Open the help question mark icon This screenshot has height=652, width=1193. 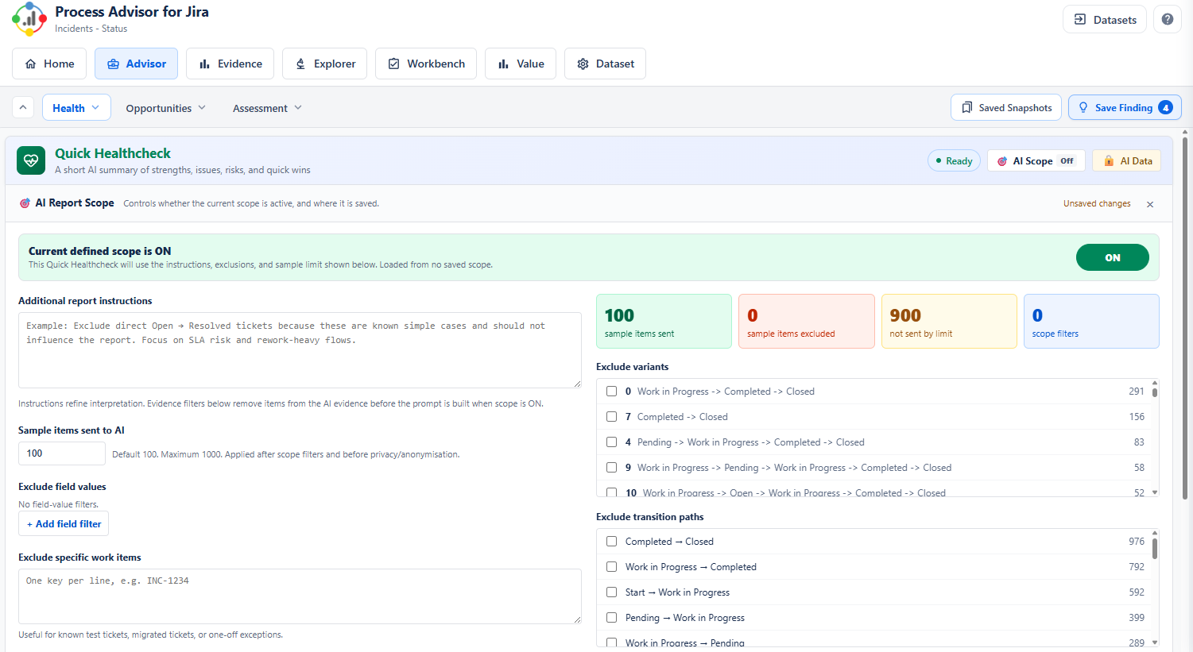1167,20
